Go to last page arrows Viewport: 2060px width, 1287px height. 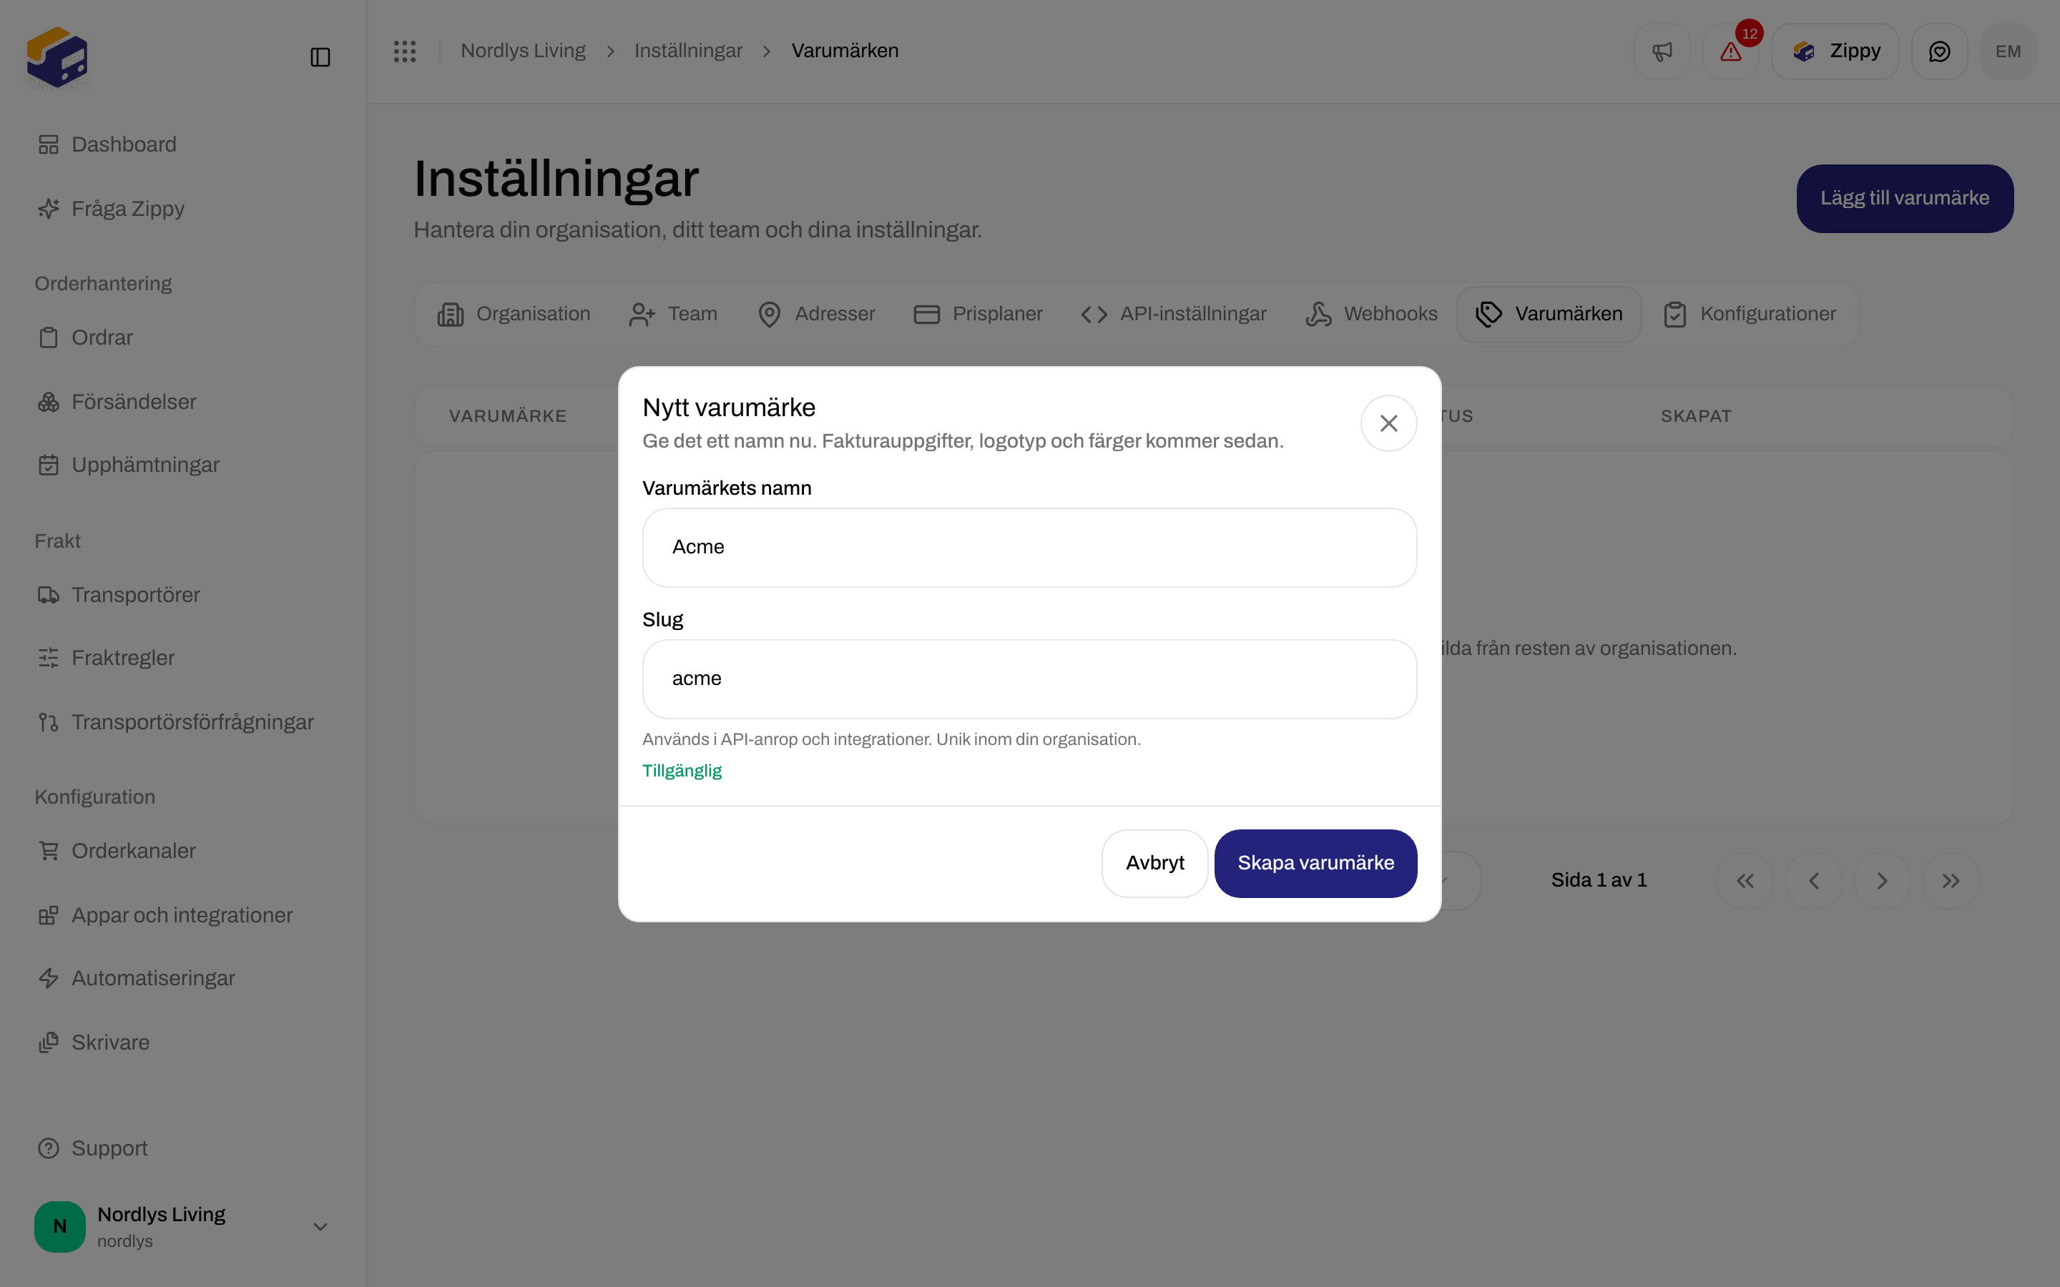[1951, 881]
